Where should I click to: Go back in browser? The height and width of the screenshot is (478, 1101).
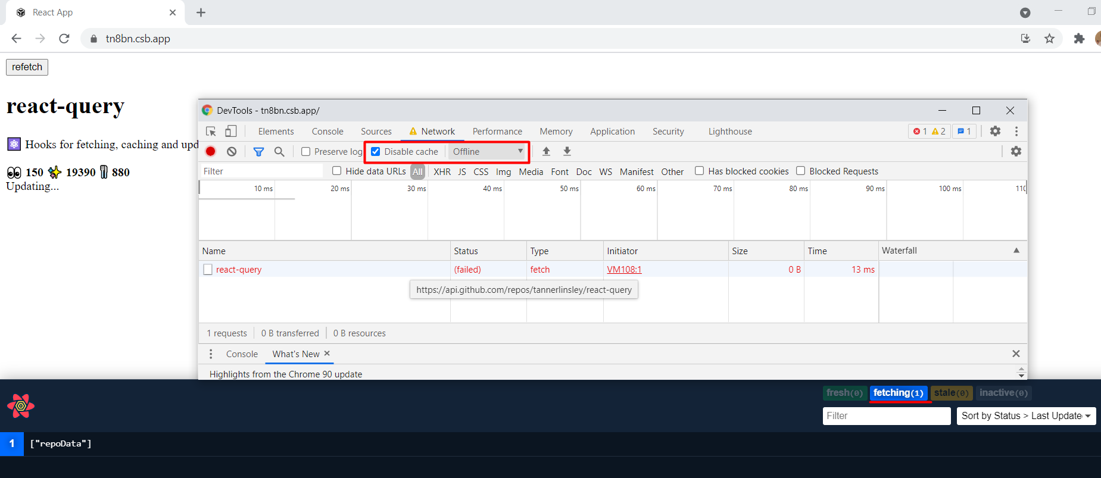(x=16, y=39)
